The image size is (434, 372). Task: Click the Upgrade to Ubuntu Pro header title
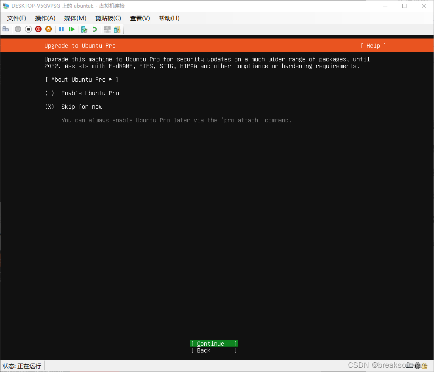point(80,46)
